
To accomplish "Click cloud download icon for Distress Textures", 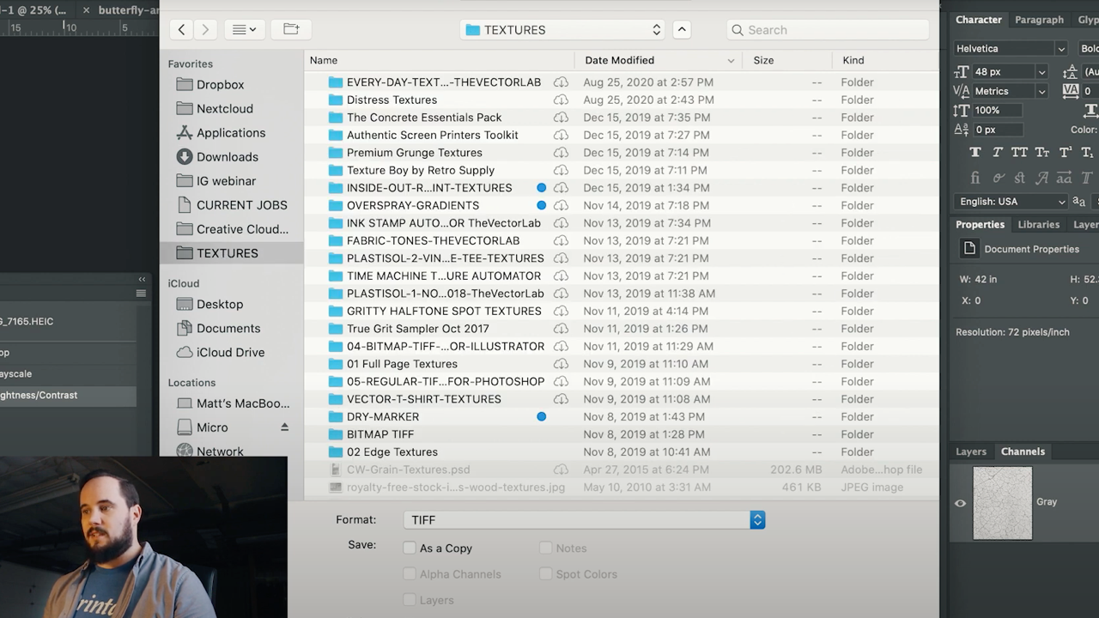I will [561, 100].
